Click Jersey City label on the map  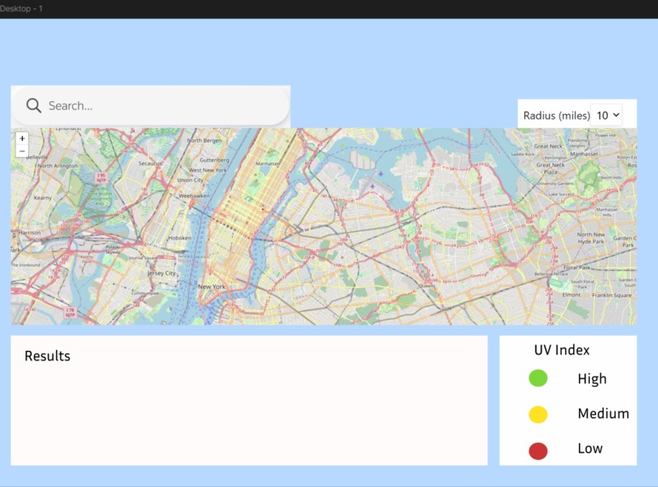[x=162, y=273]
